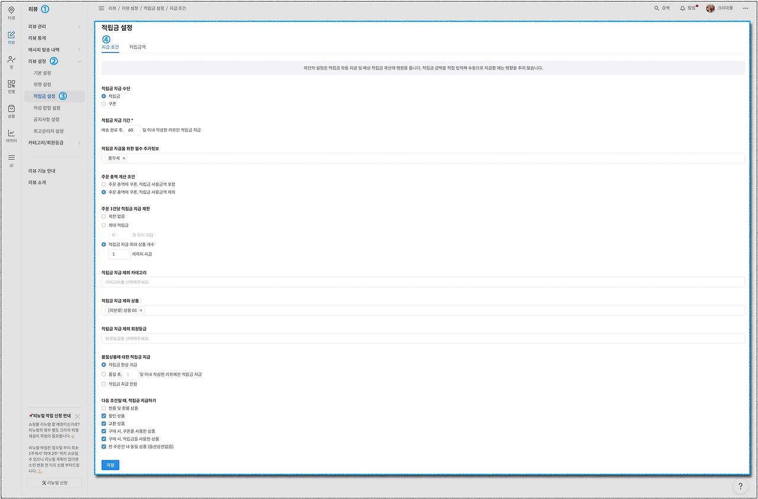Focus the 품절 후 days input
758x499 pixels.
(130, 375)
